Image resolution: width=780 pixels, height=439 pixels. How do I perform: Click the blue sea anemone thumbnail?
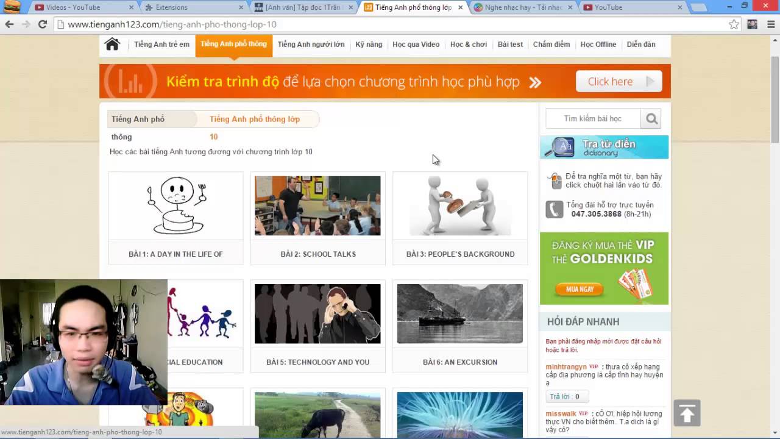(460, 415)
